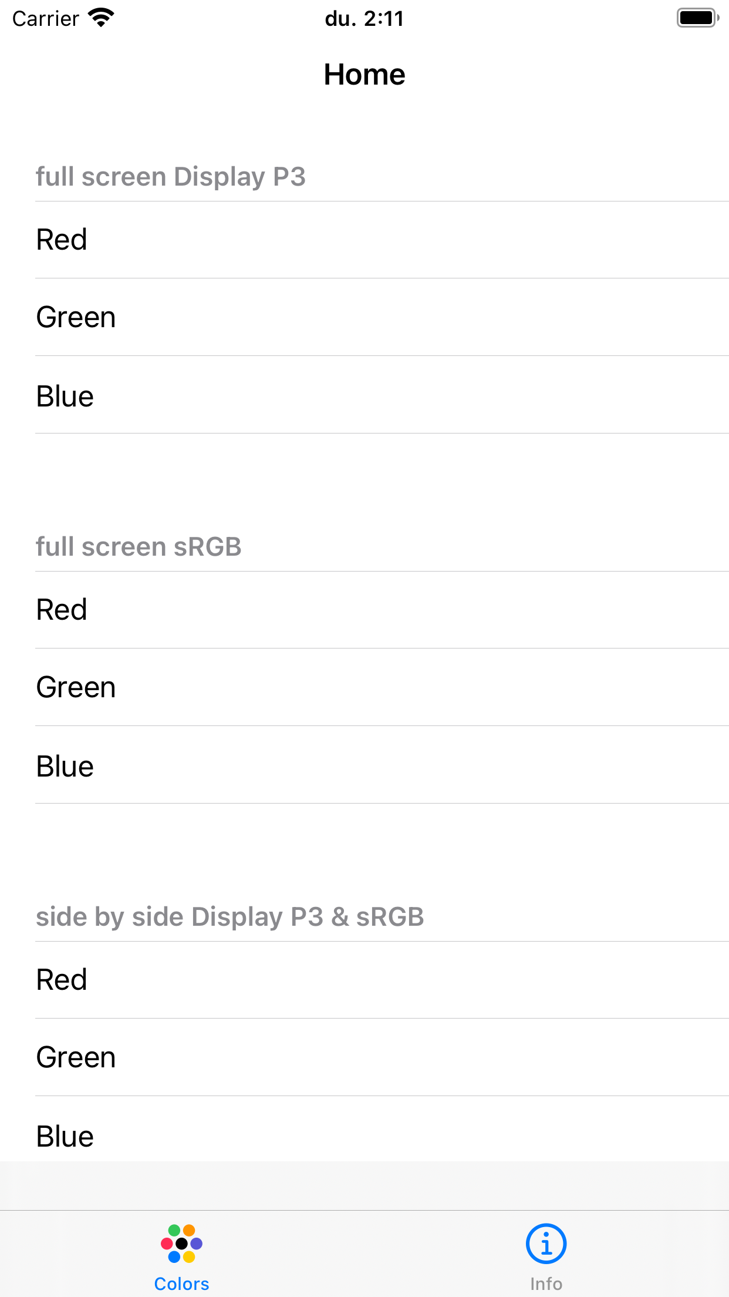Tap the status bar clock
The image size is (729, 1297).
(365, 19)
